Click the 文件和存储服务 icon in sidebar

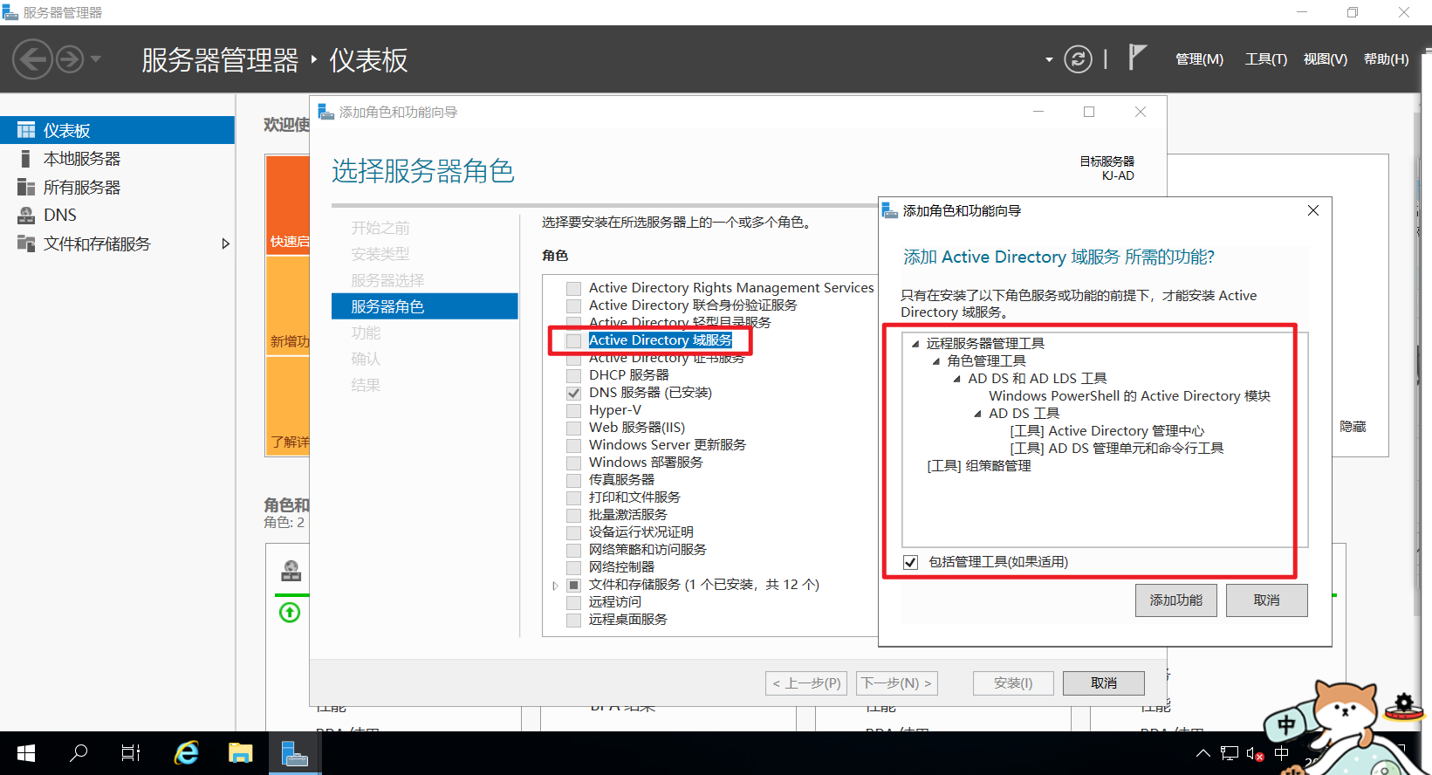point(26,243)
